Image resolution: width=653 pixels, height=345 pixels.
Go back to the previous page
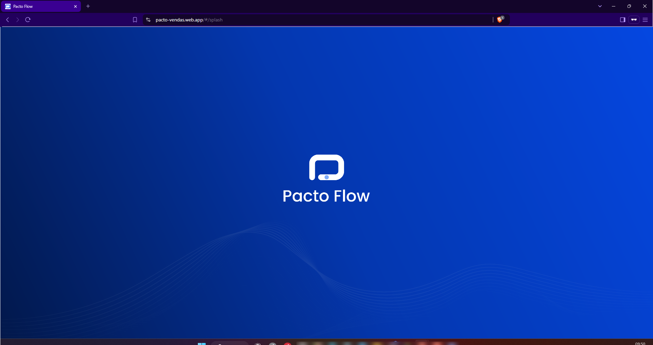pyautogui.click(x=7, y=20)
